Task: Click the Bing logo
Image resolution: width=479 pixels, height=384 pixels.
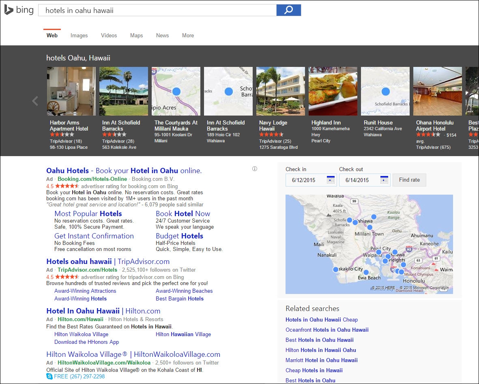Action: pos(19,10)
